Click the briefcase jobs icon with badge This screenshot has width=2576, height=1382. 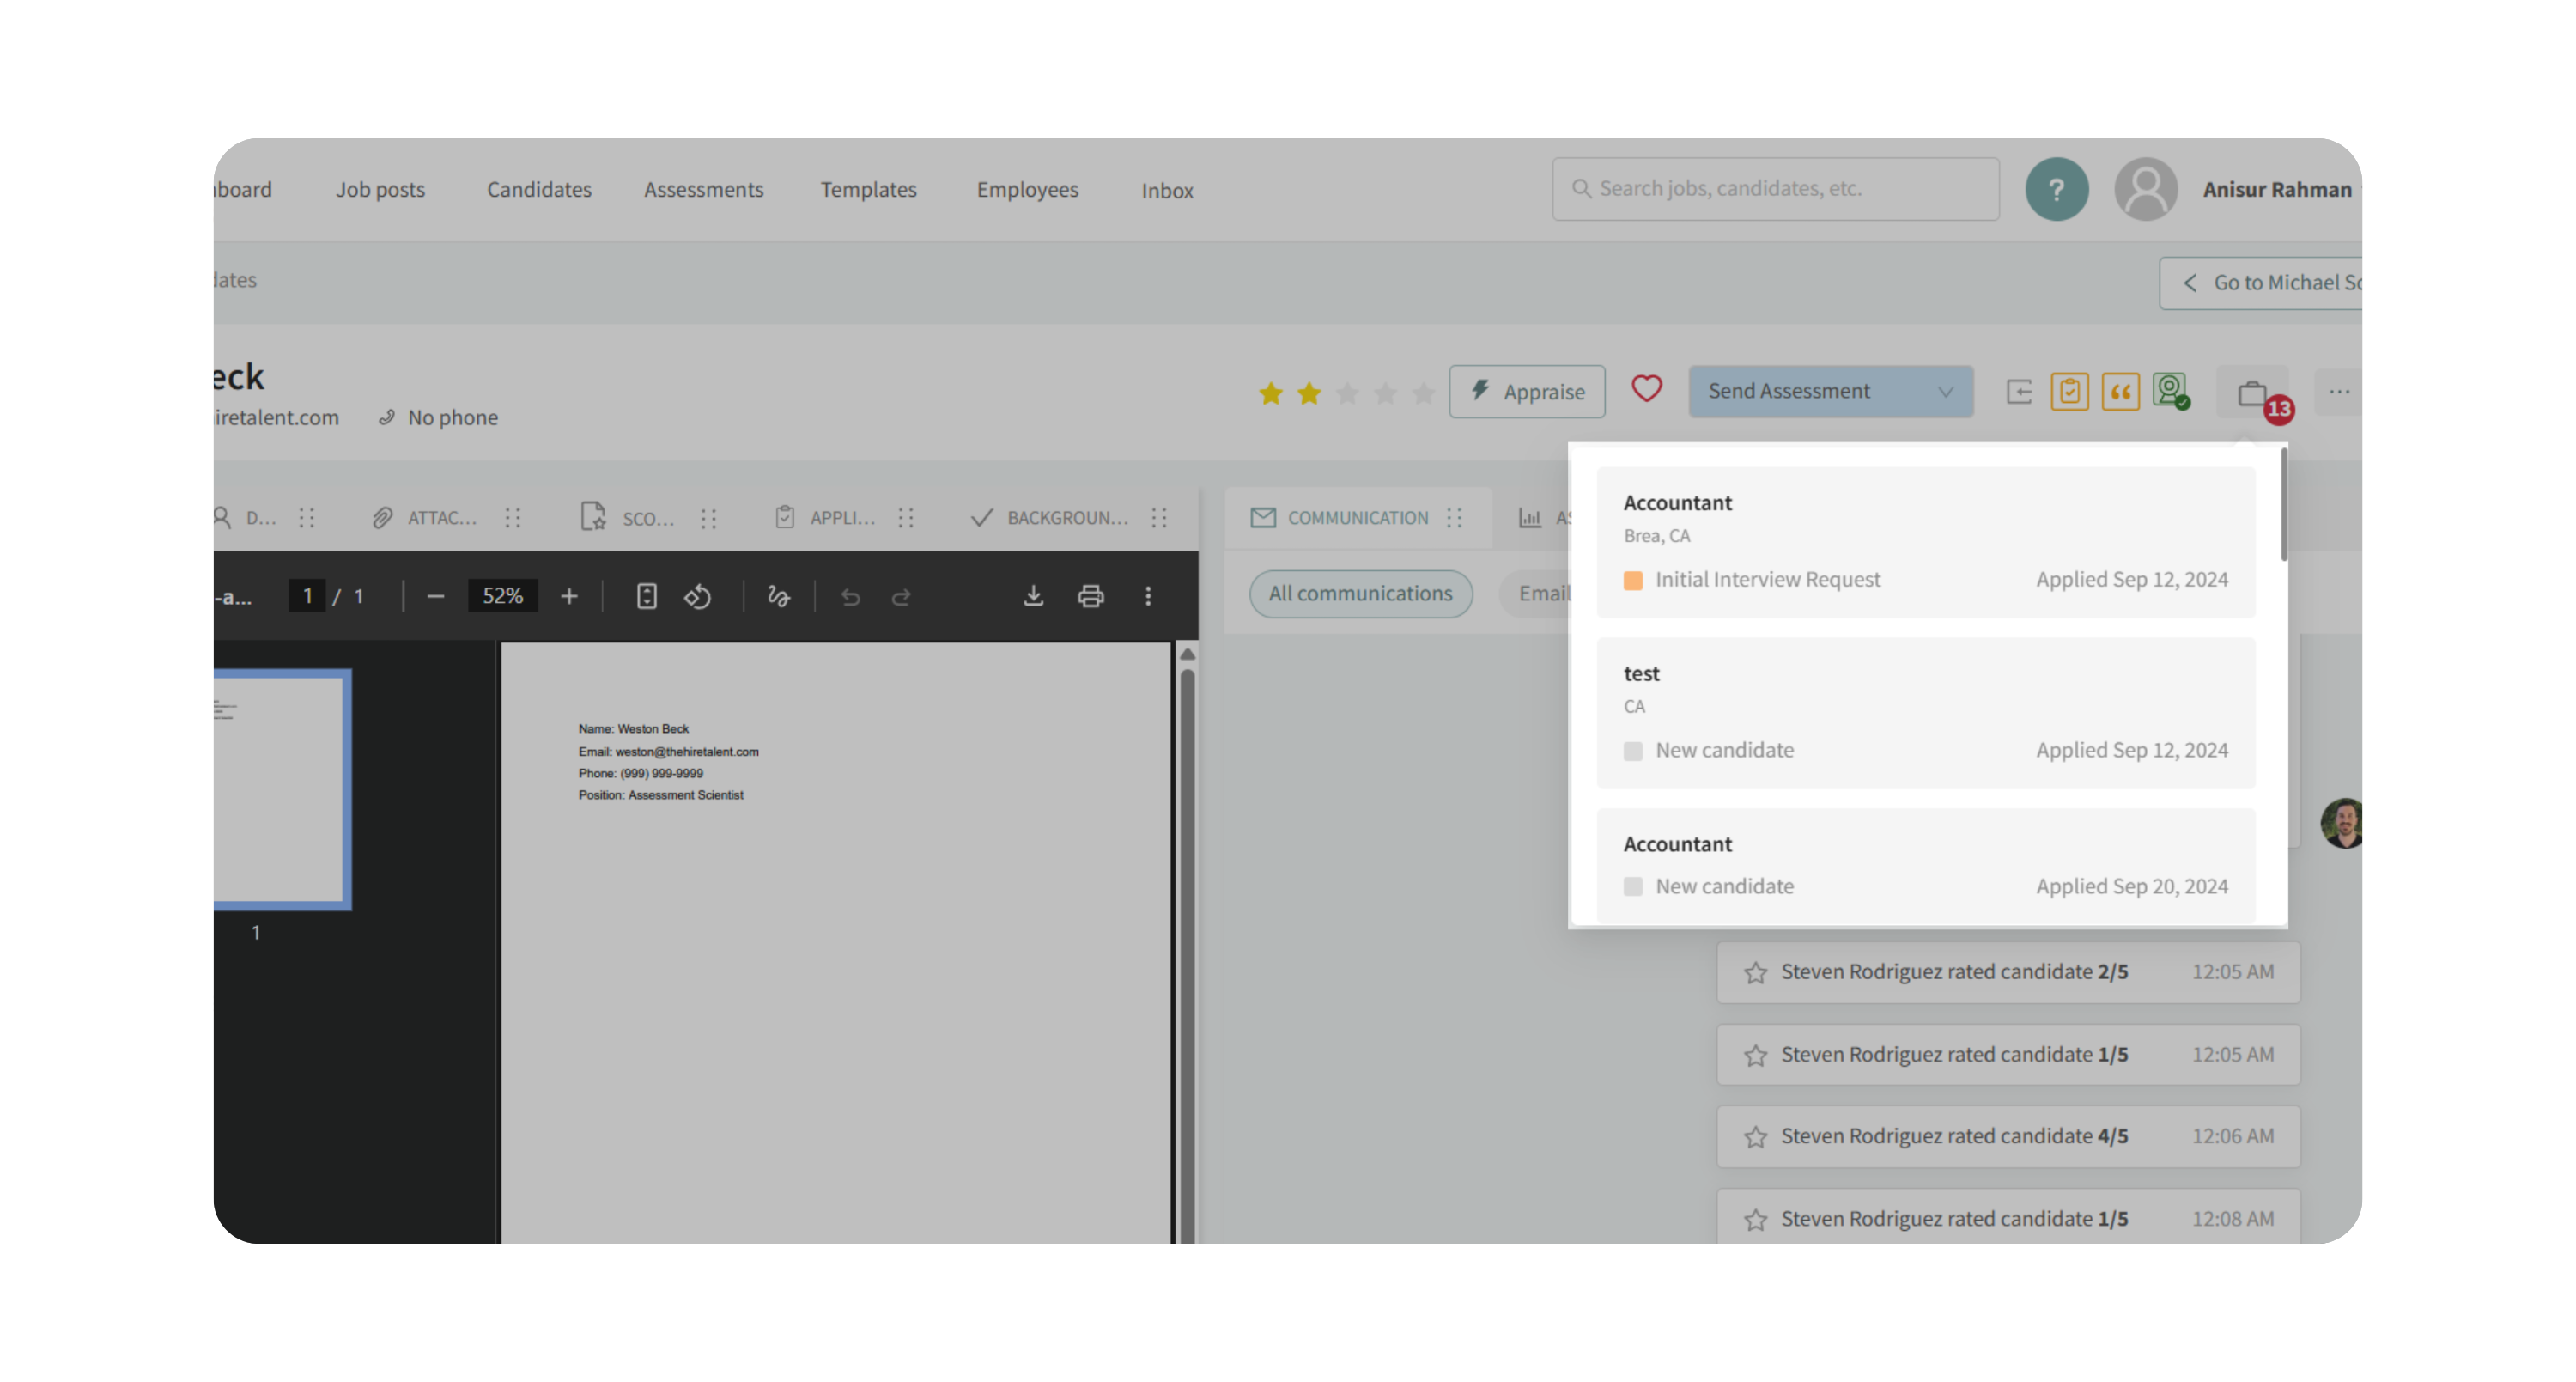click(x=2252, y=393)
